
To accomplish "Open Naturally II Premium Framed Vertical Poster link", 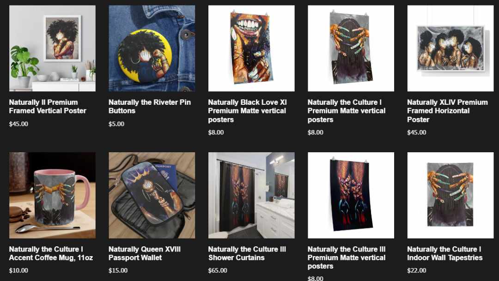I will point(48,107).
